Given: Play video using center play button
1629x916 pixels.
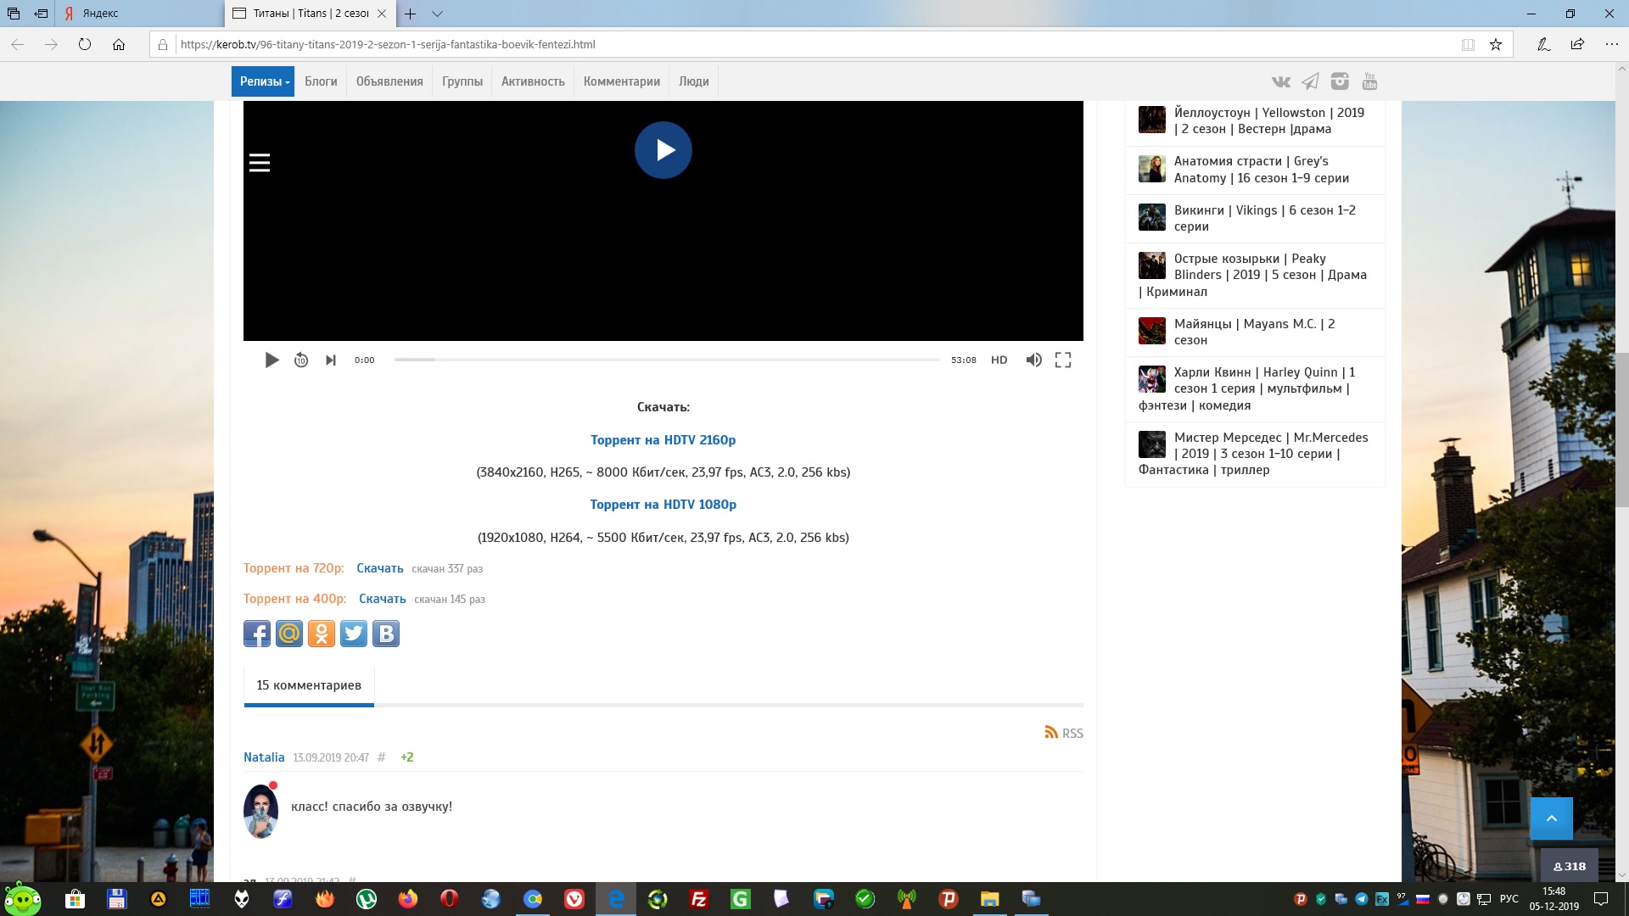Looking at the screenshot, I should (x=663, y=150).
